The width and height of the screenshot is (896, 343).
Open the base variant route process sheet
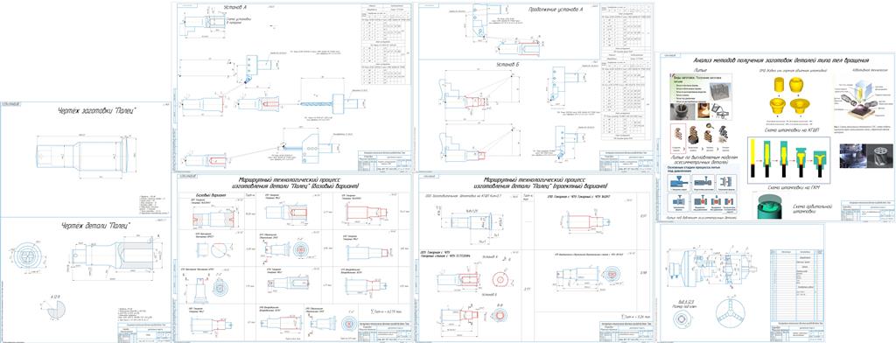pos(295,184)
